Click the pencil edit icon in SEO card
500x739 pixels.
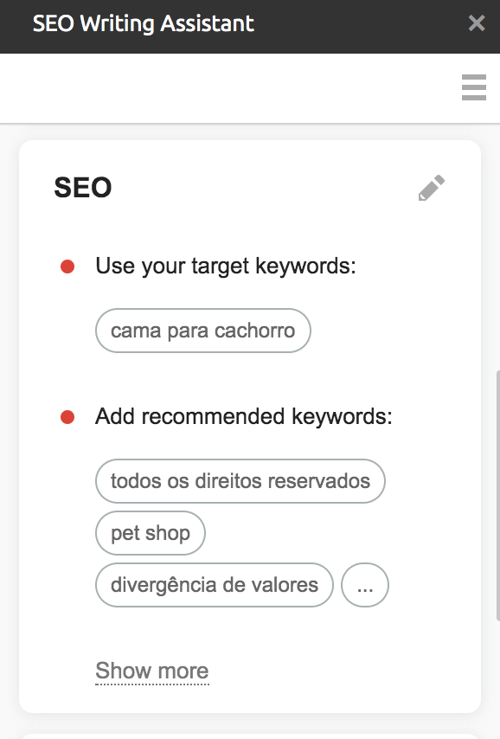[x=432, y=188]
